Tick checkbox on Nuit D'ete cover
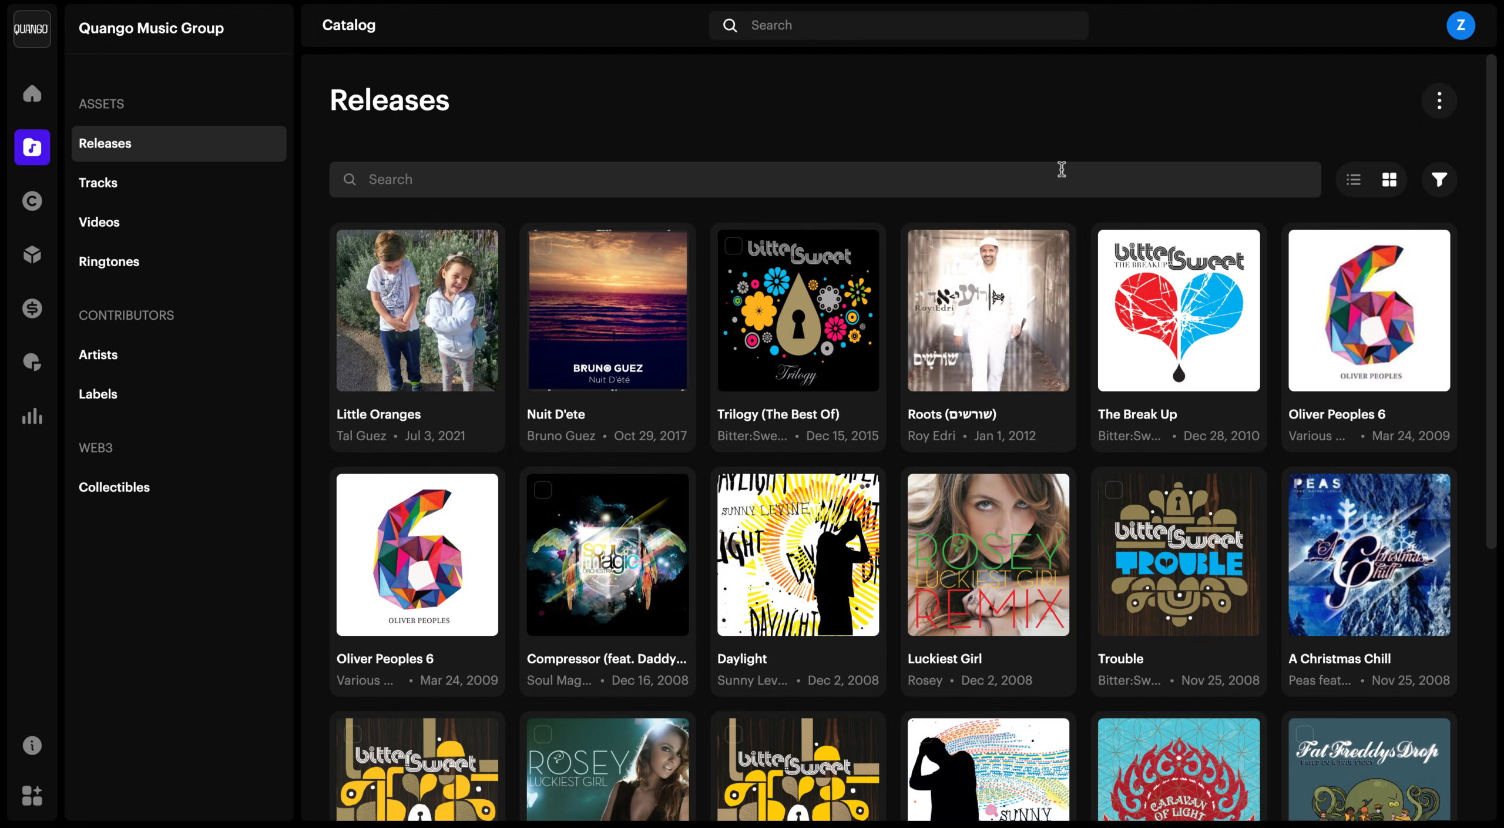 point(543,246)
